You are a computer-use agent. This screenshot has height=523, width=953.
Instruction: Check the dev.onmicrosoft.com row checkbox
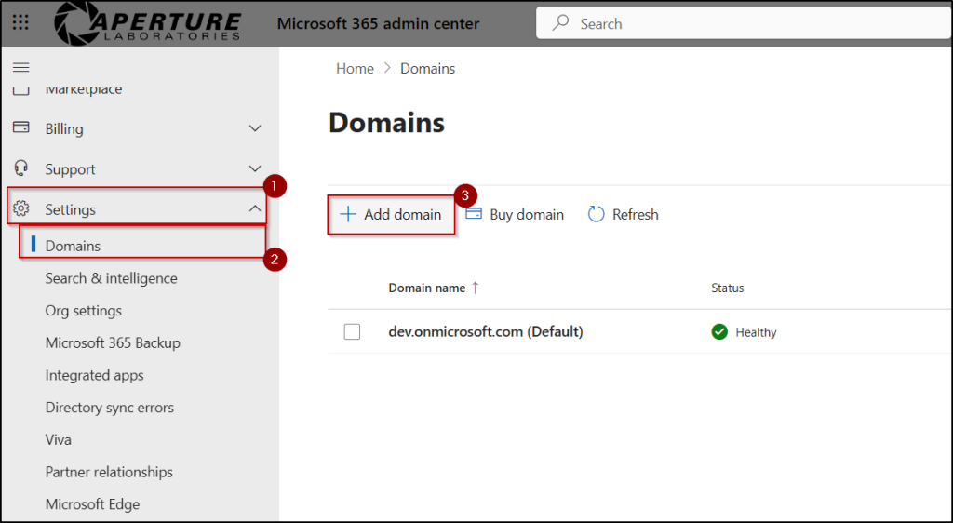[352, 331]
